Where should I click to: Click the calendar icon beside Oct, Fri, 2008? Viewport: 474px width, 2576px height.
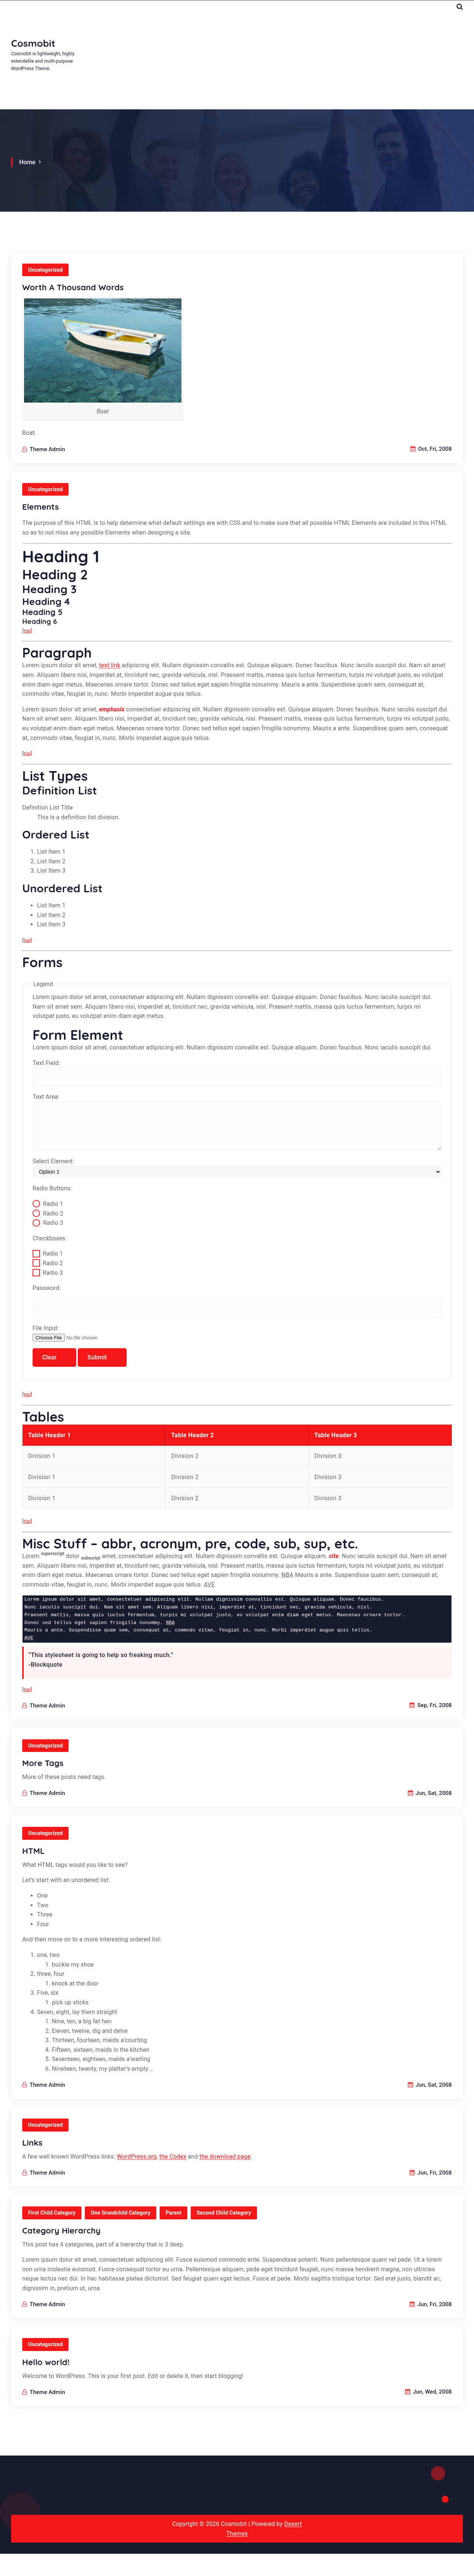coord(413,449)
